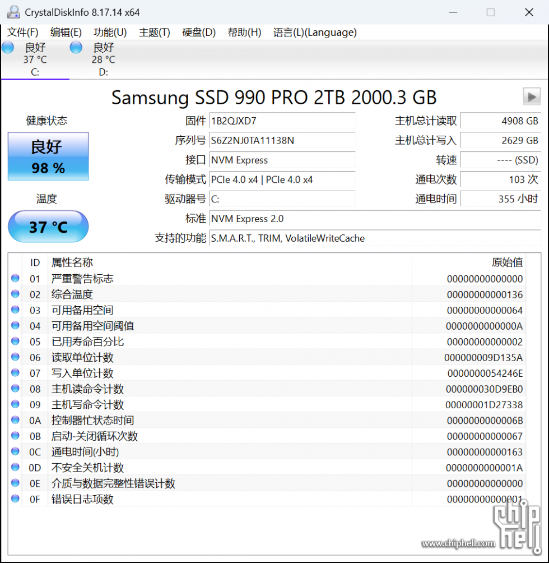Select the 综合温度 attribute row
Viewport: 549px width, 563px height.
point(267,294)
